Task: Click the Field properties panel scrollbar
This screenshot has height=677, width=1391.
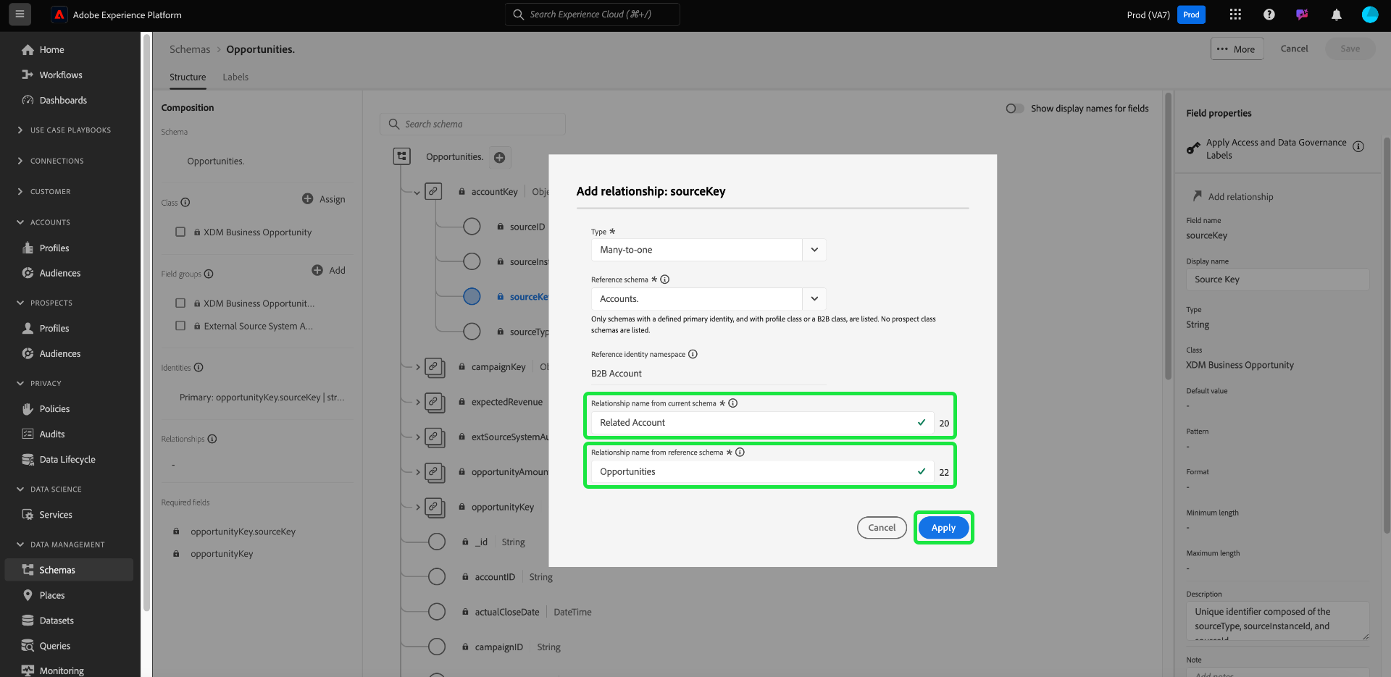Action: click(1387, 336)
